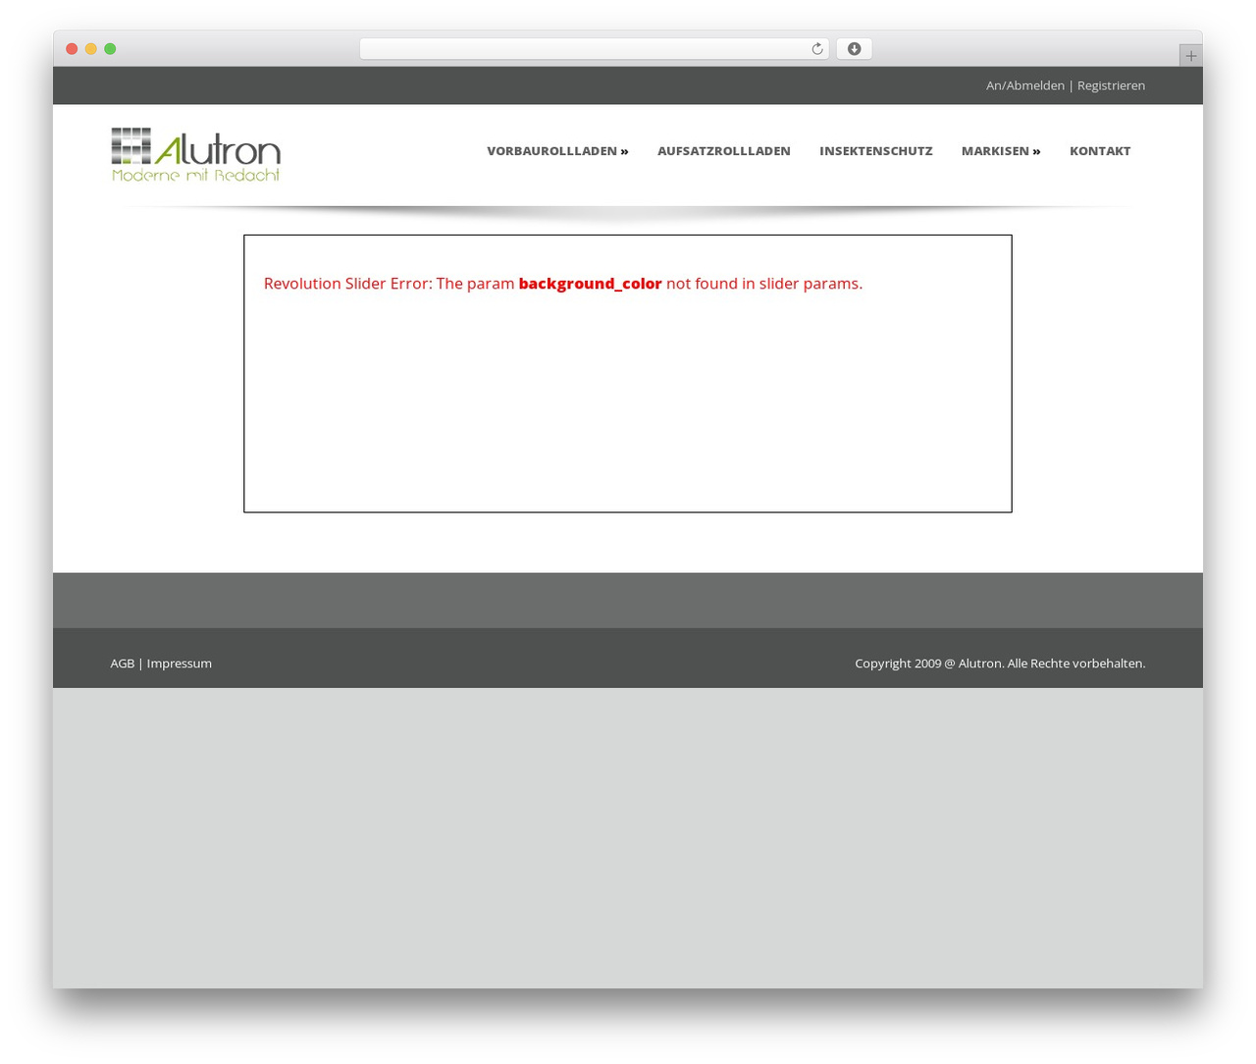Focus the browser address bar
The image size is (1256, 1064).
point(594,49)
